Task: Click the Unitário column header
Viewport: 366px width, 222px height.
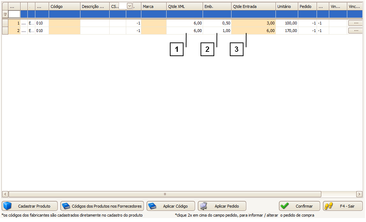Action: [287, 6]
